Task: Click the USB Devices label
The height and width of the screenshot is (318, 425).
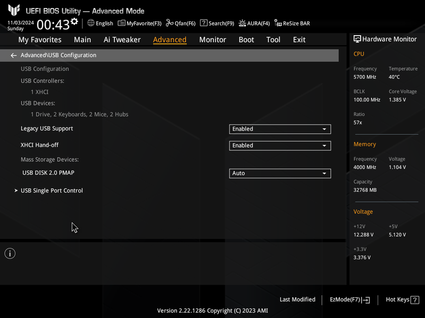Action: point(38,104)
